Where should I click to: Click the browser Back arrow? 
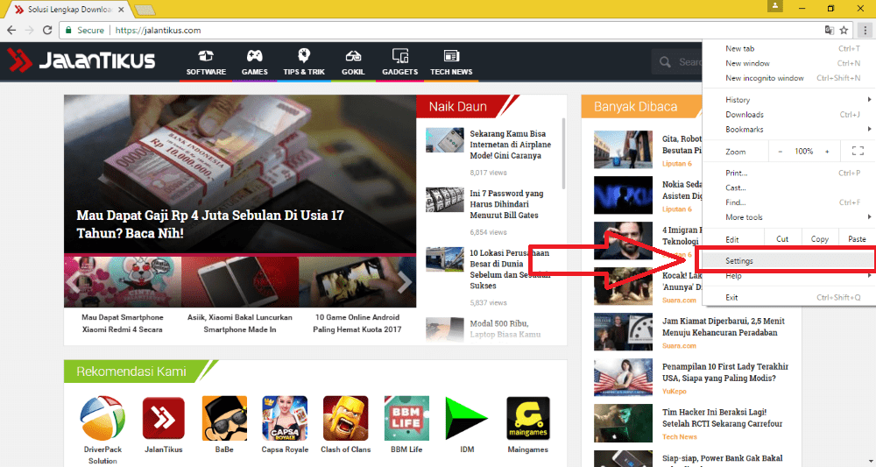coord(11,30)
